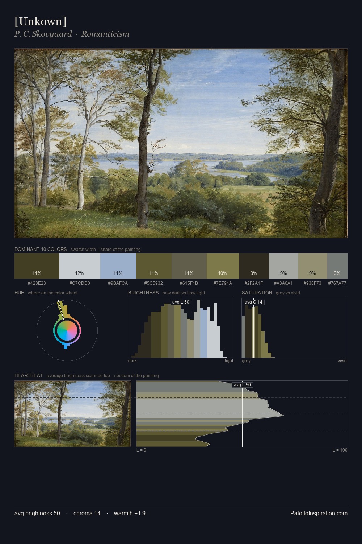Click the heartbeat brightness profile chart
The image size is (362, 544).
(242, 414)
